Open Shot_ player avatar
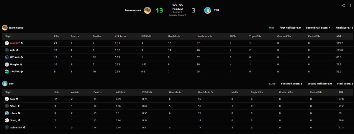The height and width of the screenshot is (134, 354). [x=7, y=120]
